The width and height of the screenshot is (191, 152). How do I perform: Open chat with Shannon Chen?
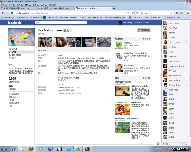point(175,75)
